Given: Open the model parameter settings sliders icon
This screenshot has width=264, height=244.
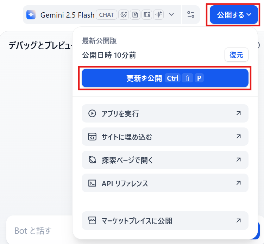Looking at the screenshot, I should coord(191,14).
